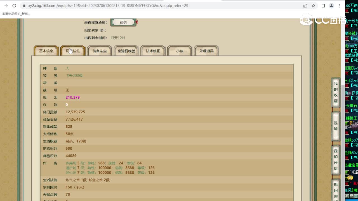Switch to the 装备法宝 tab
This screenshot has height=201, width=358.
(x=100, y=51)
